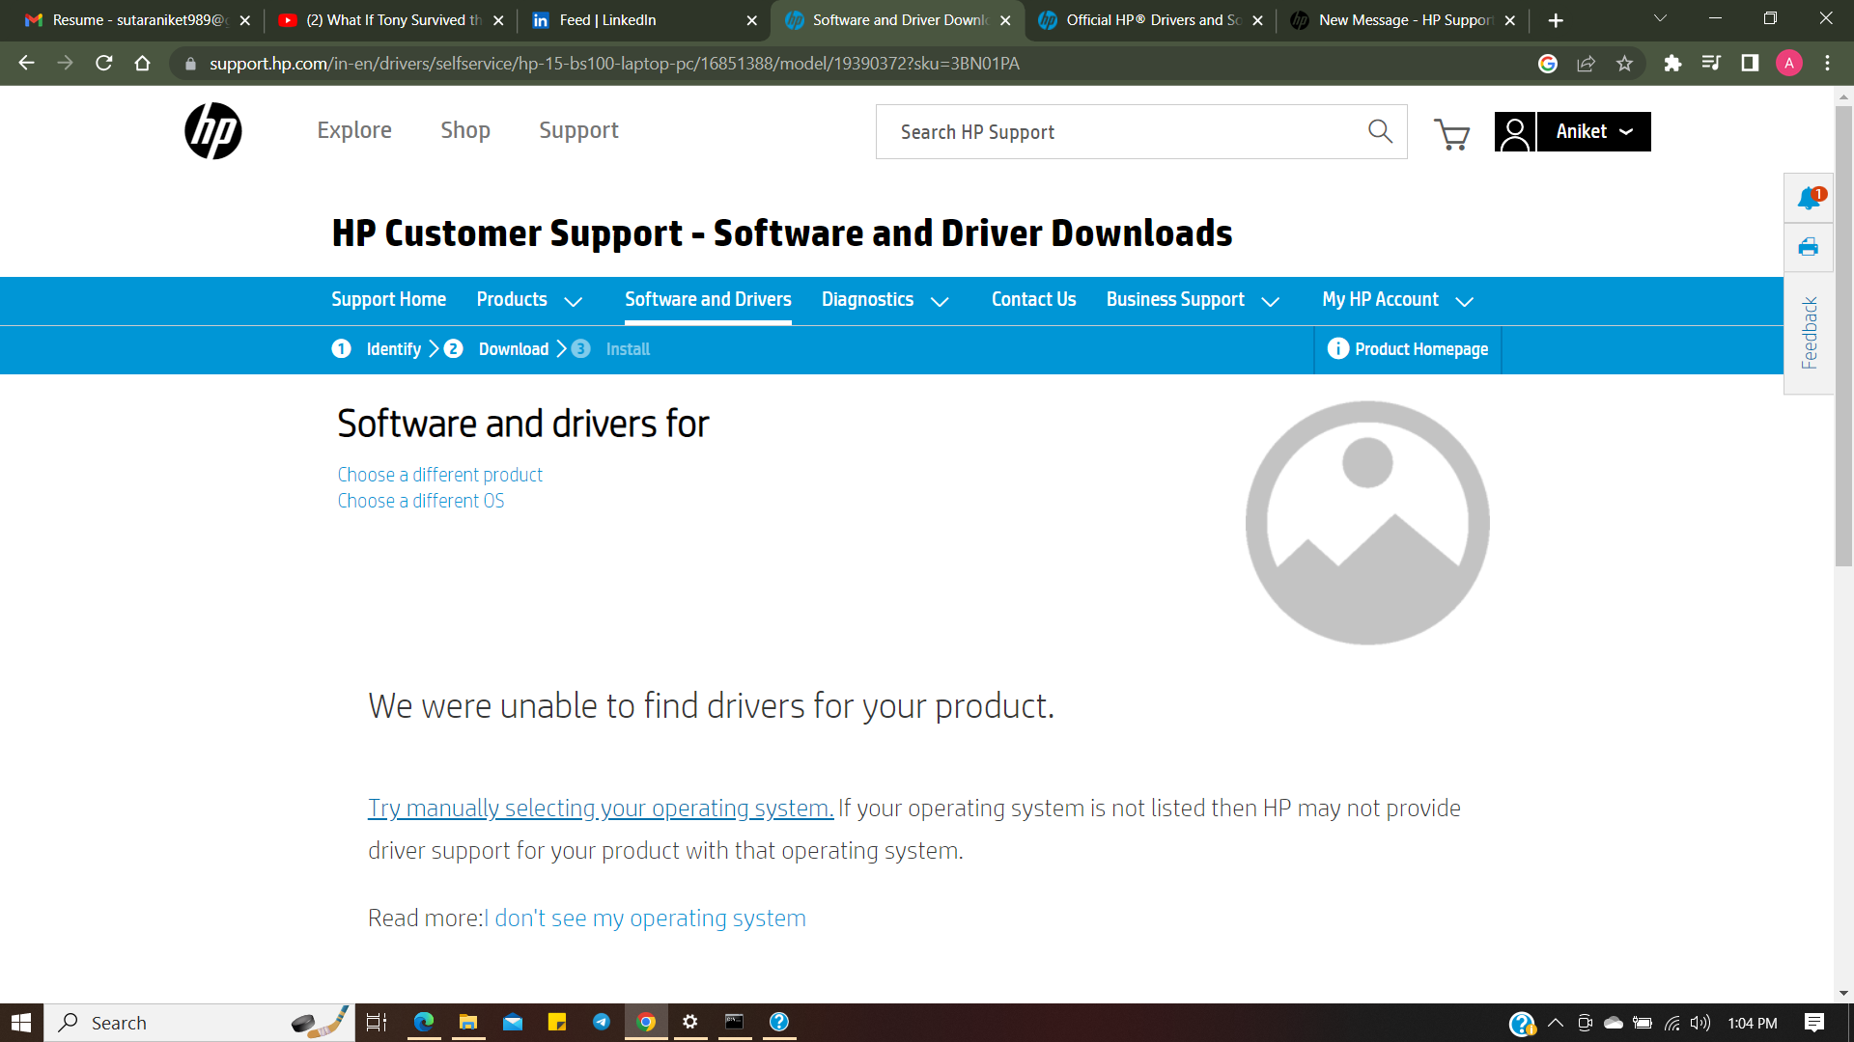Click Try manually selecting your operating system
1854x1042 pixels.
click(x=599, y=809)
